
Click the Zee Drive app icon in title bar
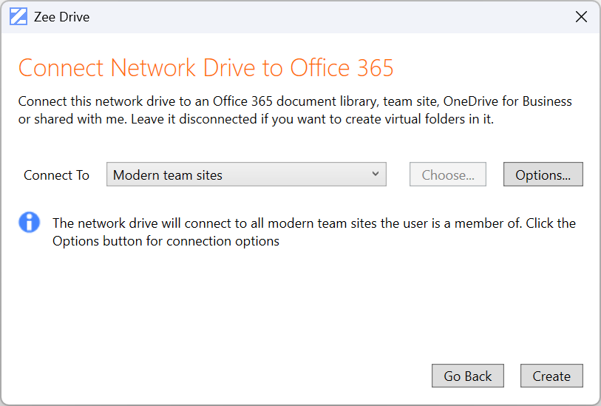coord(18,17)
